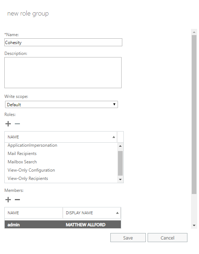Remove selected role with minus icon
This screenshot has width=199, height=254.
coord(17,124)
